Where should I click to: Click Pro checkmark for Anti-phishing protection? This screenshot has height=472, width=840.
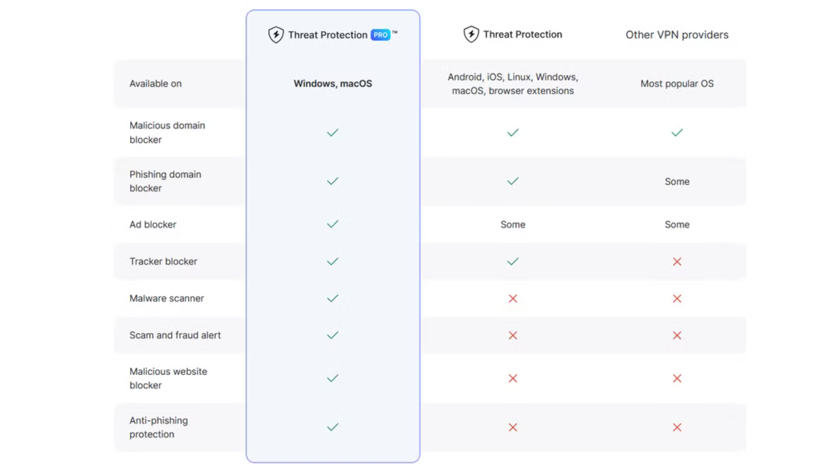tap(332, 427)
